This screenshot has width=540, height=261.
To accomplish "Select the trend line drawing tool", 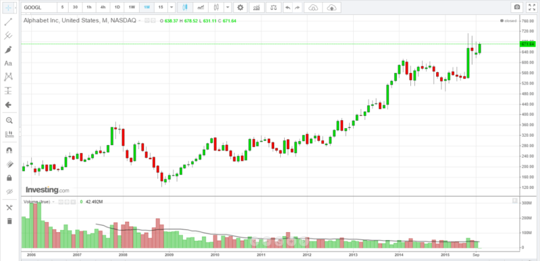I will (x=8, y=22).
